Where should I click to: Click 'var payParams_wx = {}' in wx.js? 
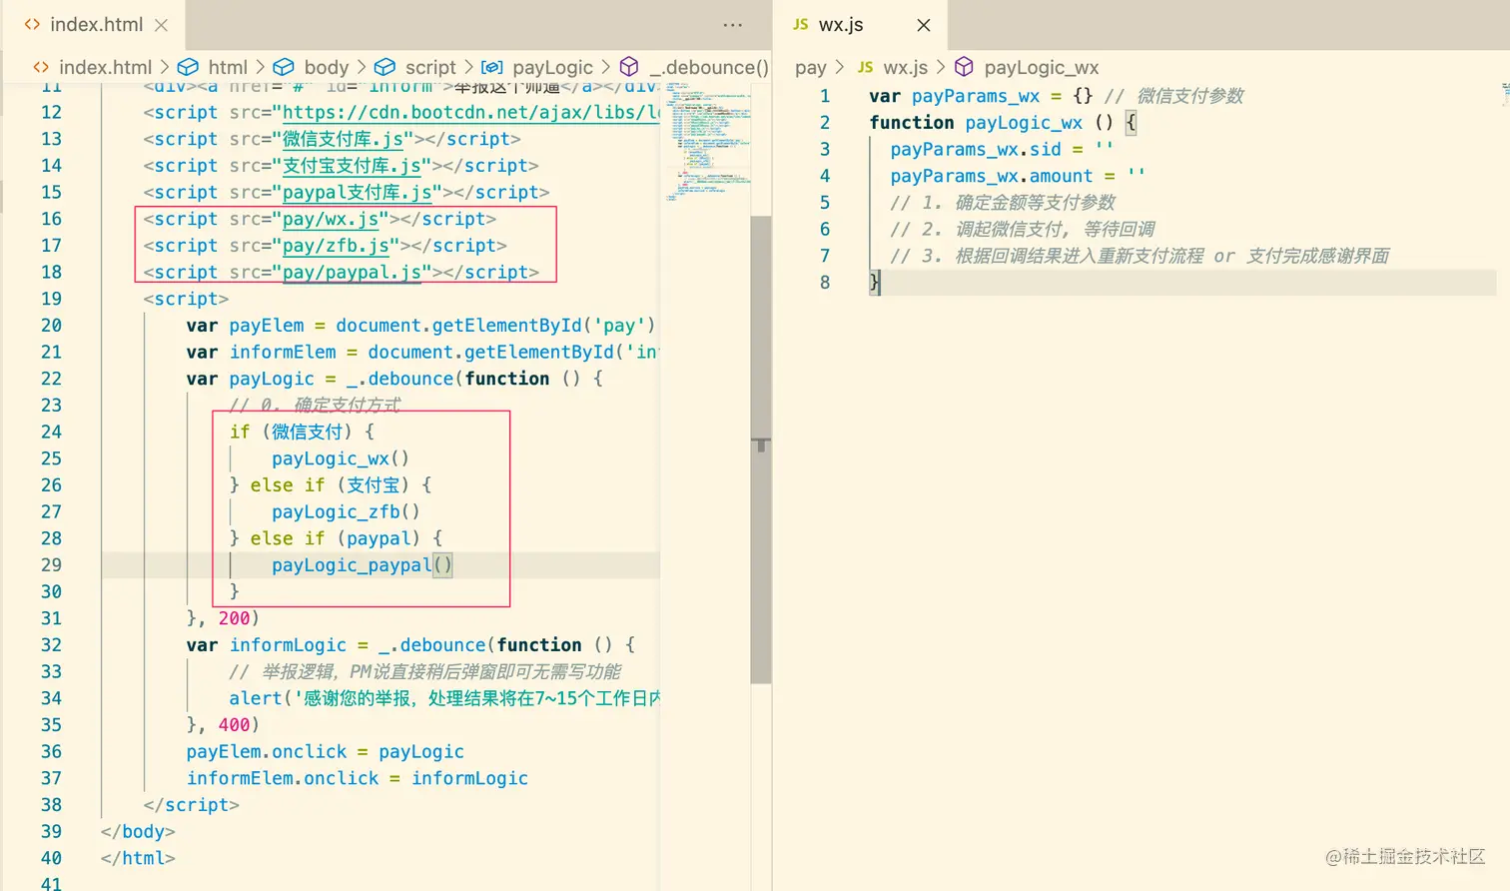pyautogui.click(x=981, y=96)
